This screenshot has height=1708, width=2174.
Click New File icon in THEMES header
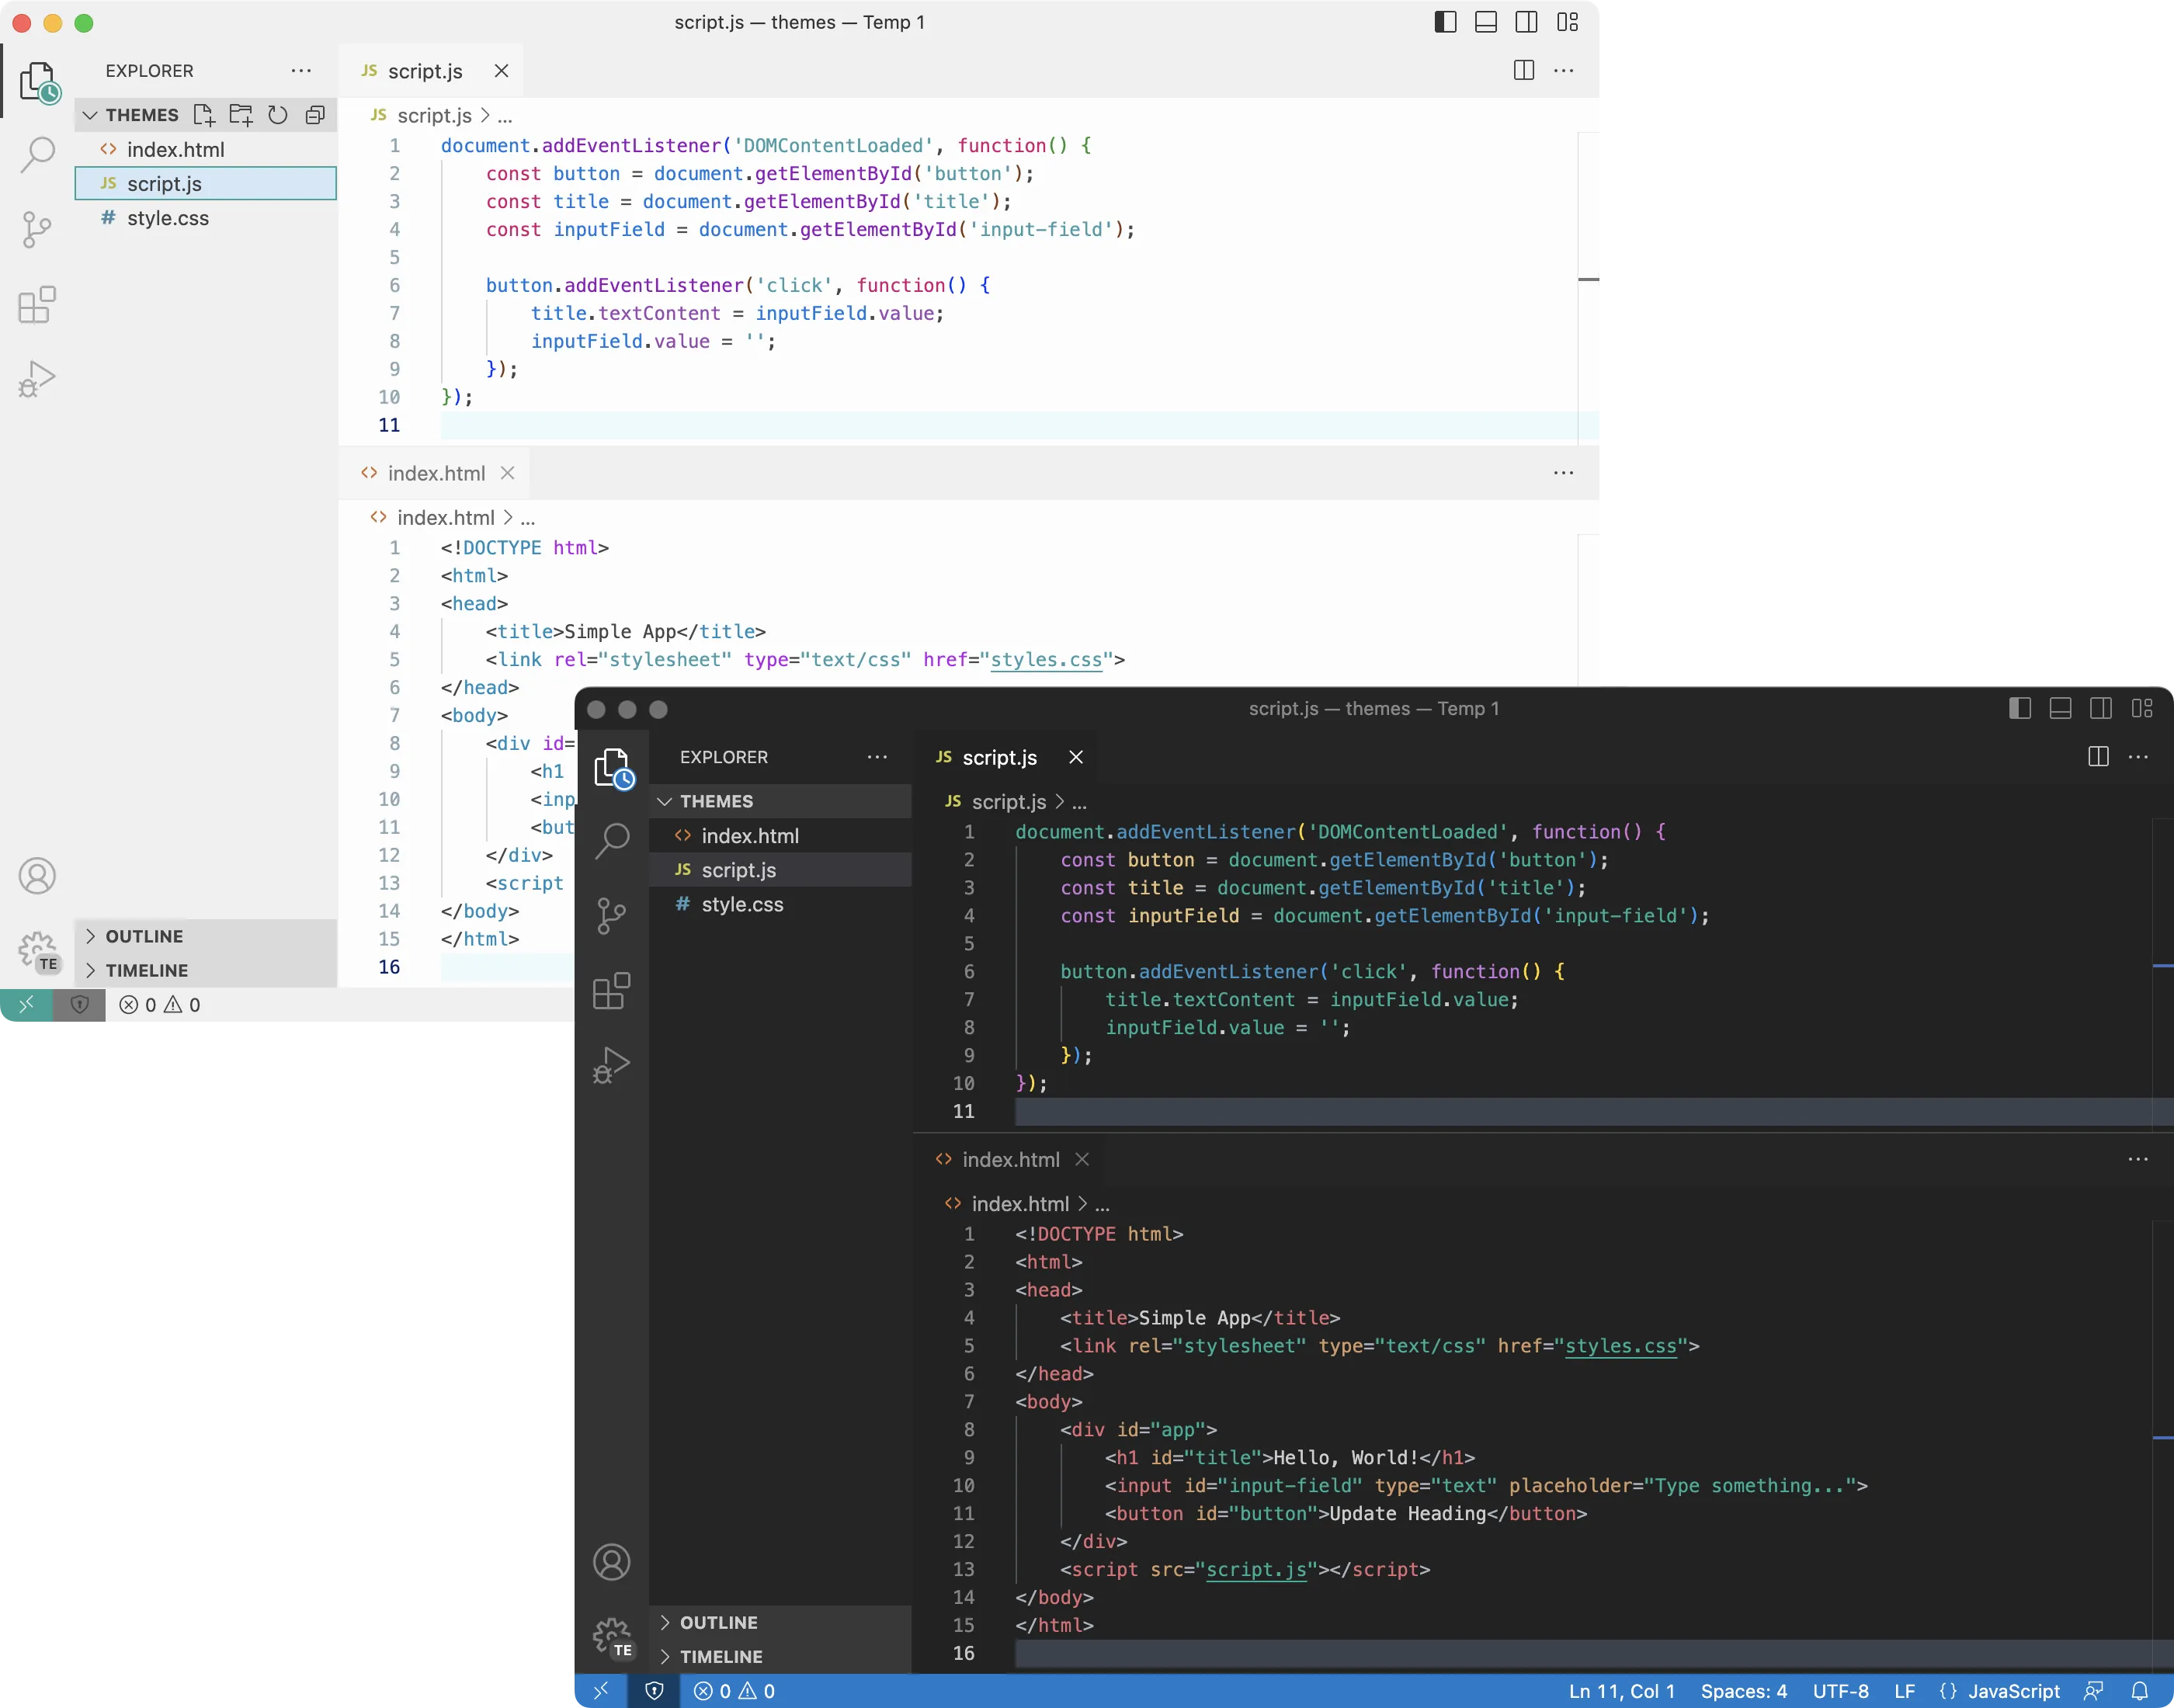click(204, 115)
